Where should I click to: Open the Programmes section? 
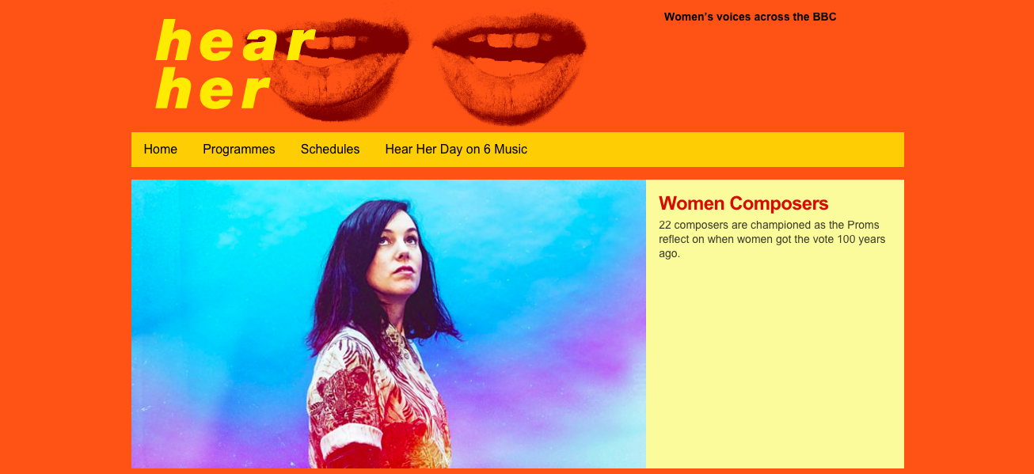click(239, 150)
